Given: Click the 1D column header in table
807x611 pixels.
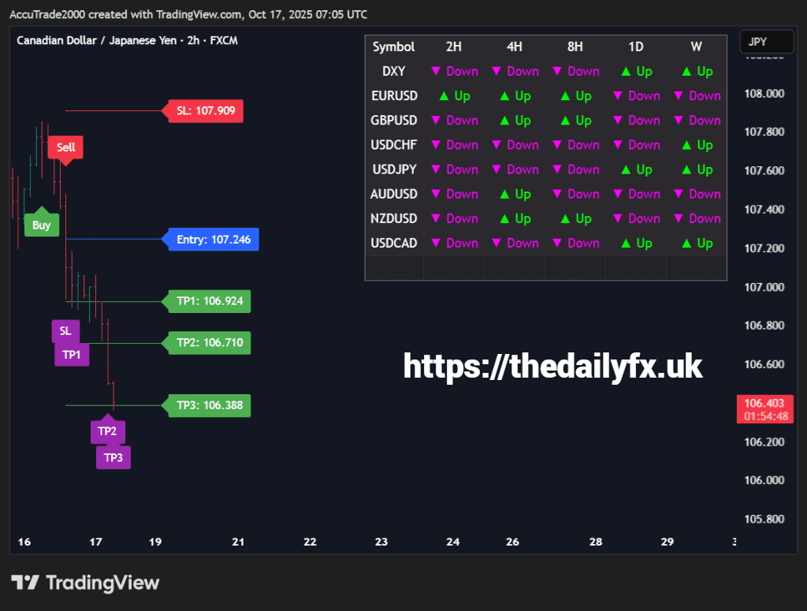Looking at the screenshot, I should (635, 47).
